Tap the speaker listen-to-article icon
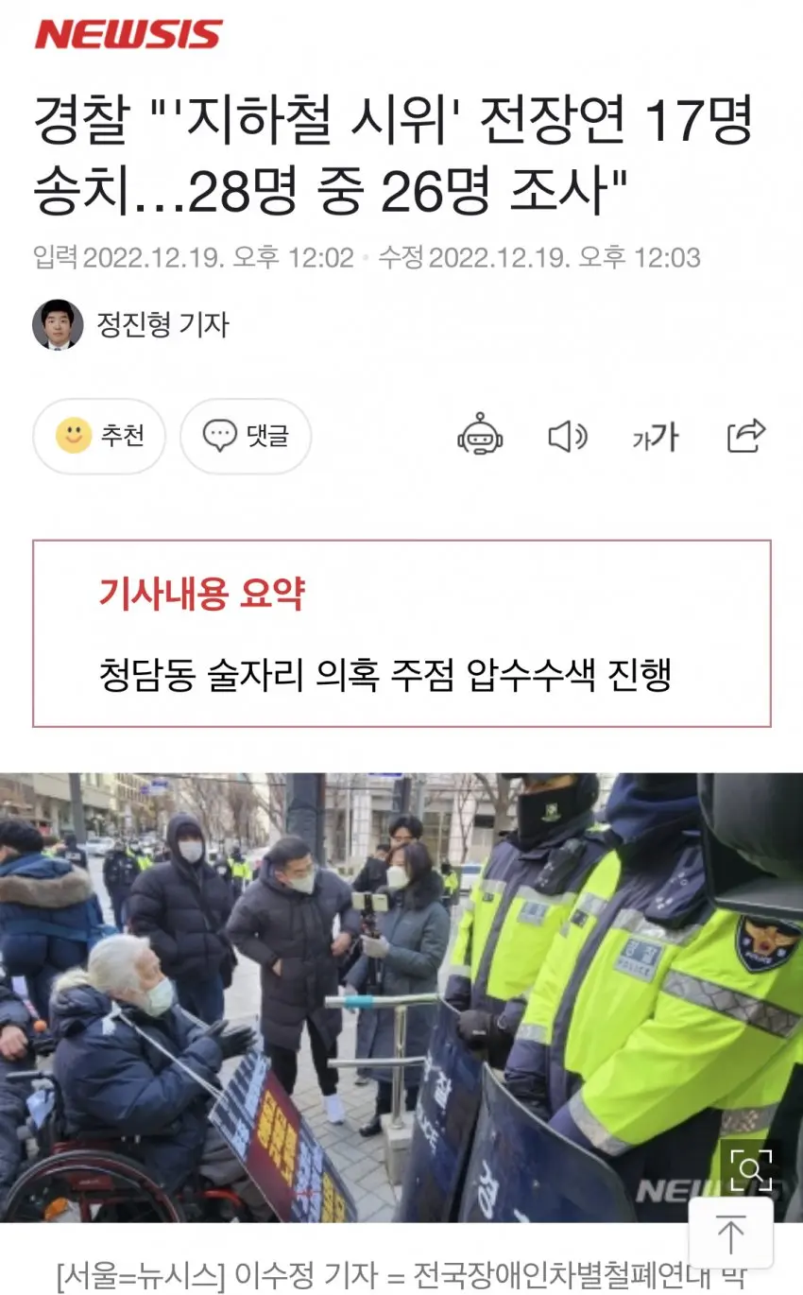The image size is (803, 1295). coord(568,436)
